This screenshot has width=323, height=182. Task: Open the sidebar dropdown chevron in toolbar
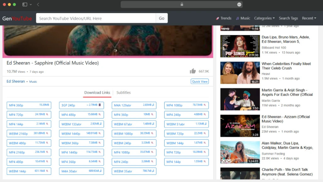pos(31,4)
